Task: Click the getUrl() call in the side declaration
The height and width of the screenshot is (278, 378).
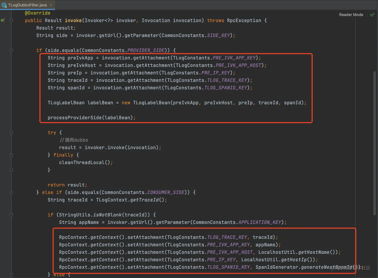Action: 110,35
